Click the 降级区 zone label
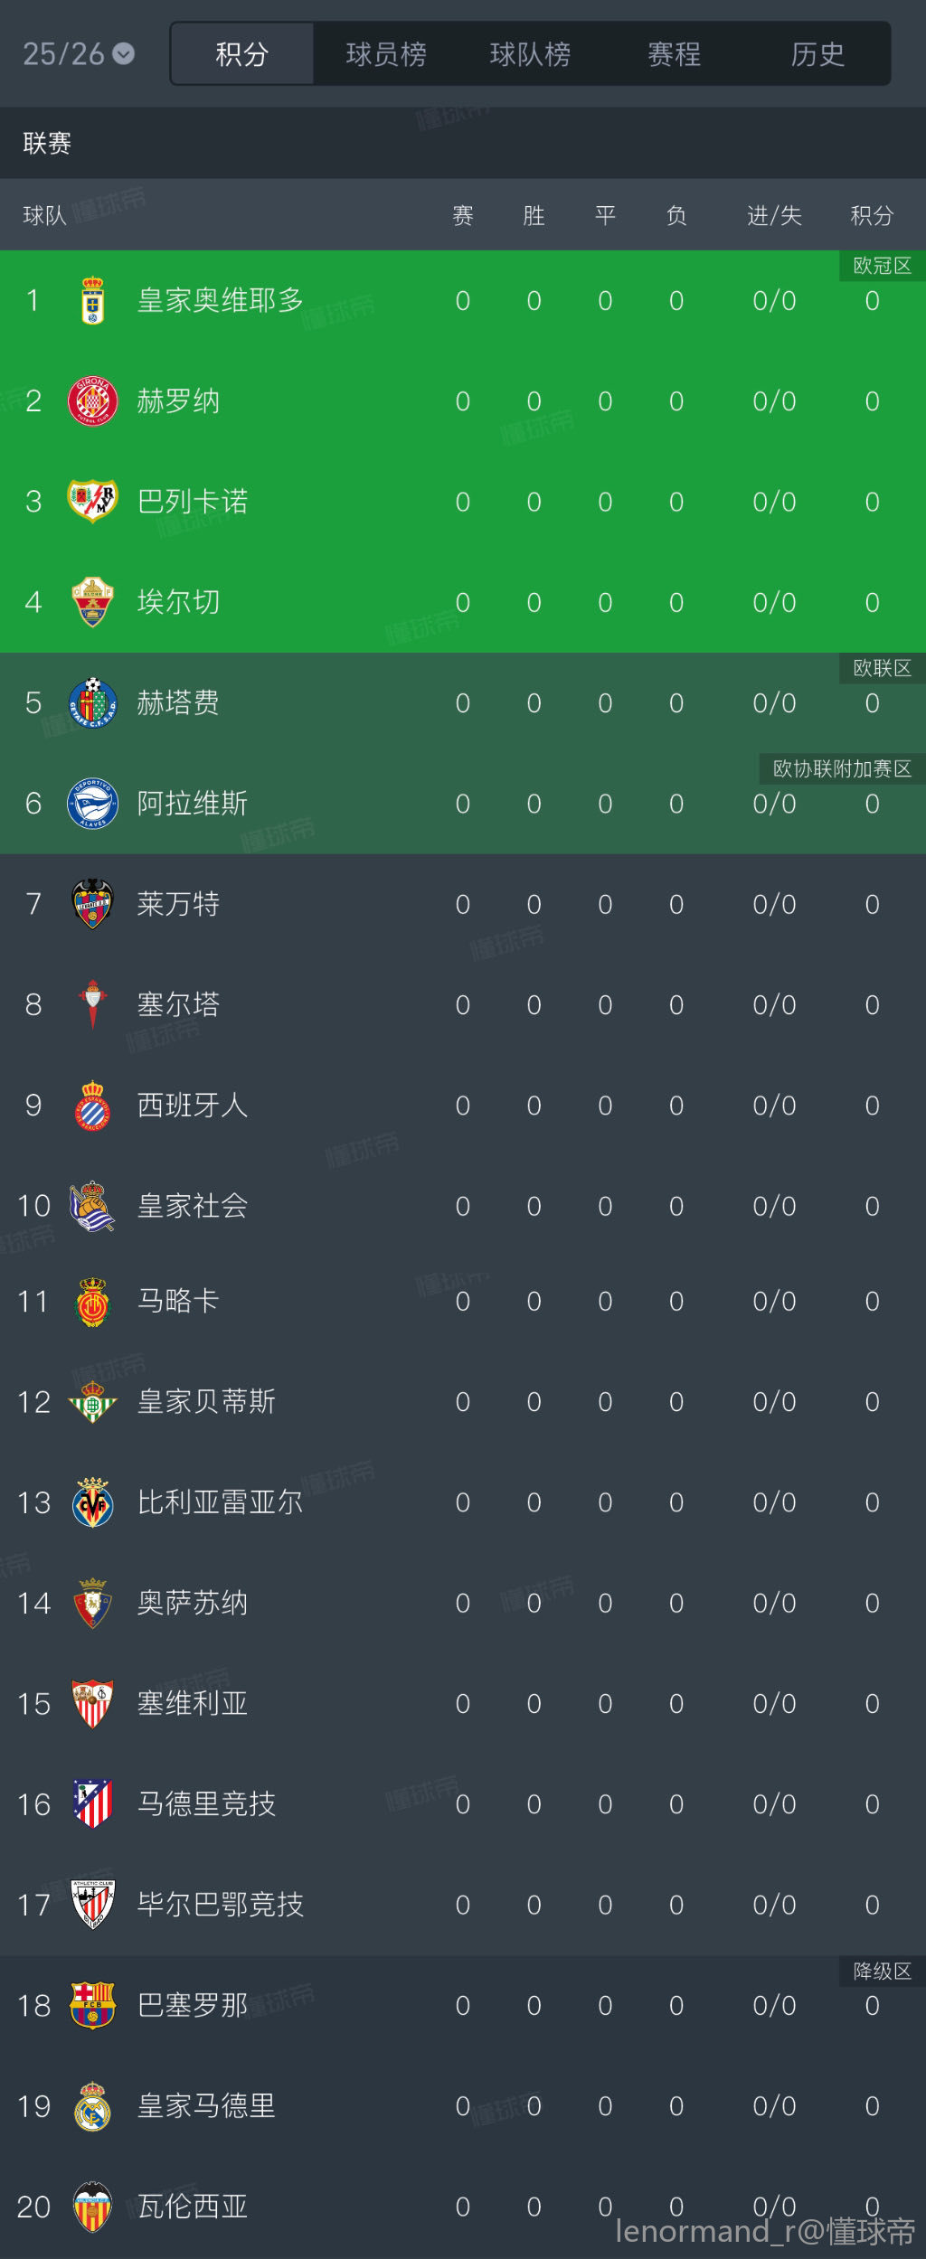926x2259 pixels. (883, 1971)
